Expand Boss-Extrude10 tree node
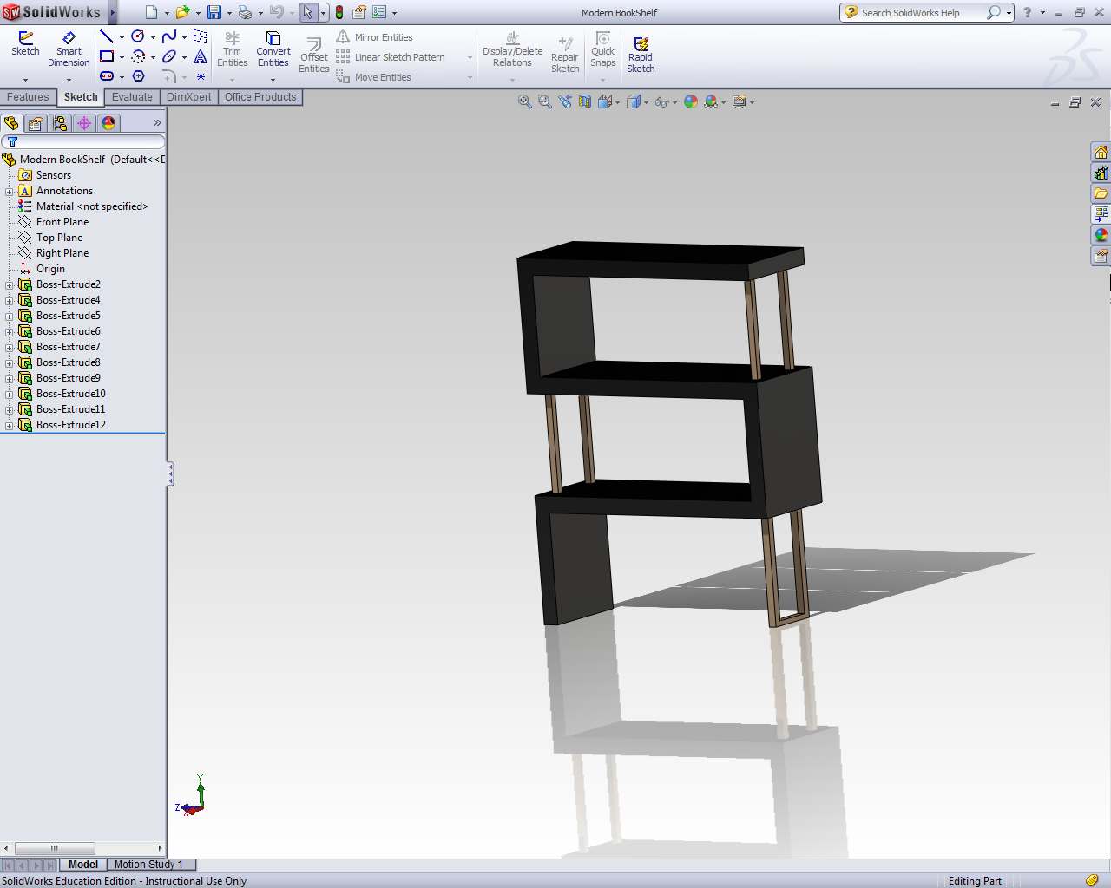Image resolution: width=1111 pixels, height=888 pixels. point(10,395)
